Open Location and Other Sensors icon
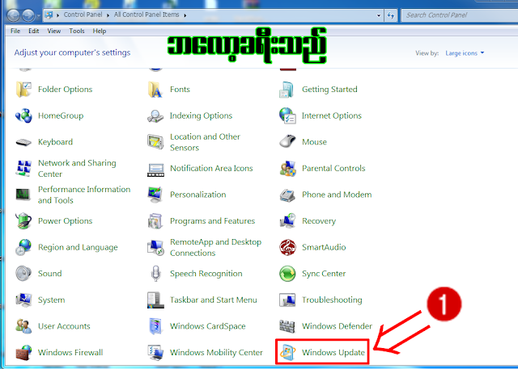Screen dimensions: 518x369 (155, 142)
